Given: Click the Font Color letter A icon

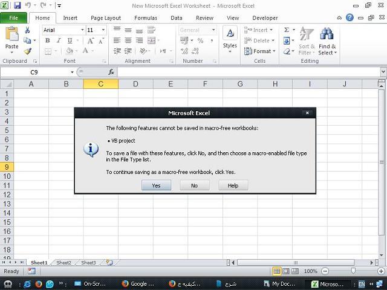Looking at the screenshot, I should click(85, 51).
